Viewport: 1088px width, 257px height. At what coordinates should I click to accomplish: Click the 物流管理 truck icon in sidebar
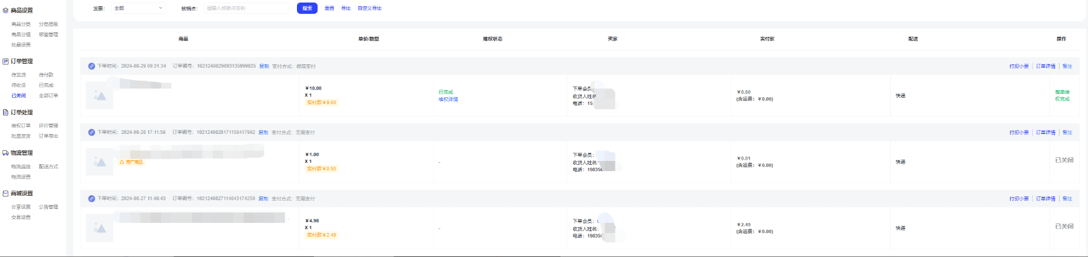tap(6, 153)
